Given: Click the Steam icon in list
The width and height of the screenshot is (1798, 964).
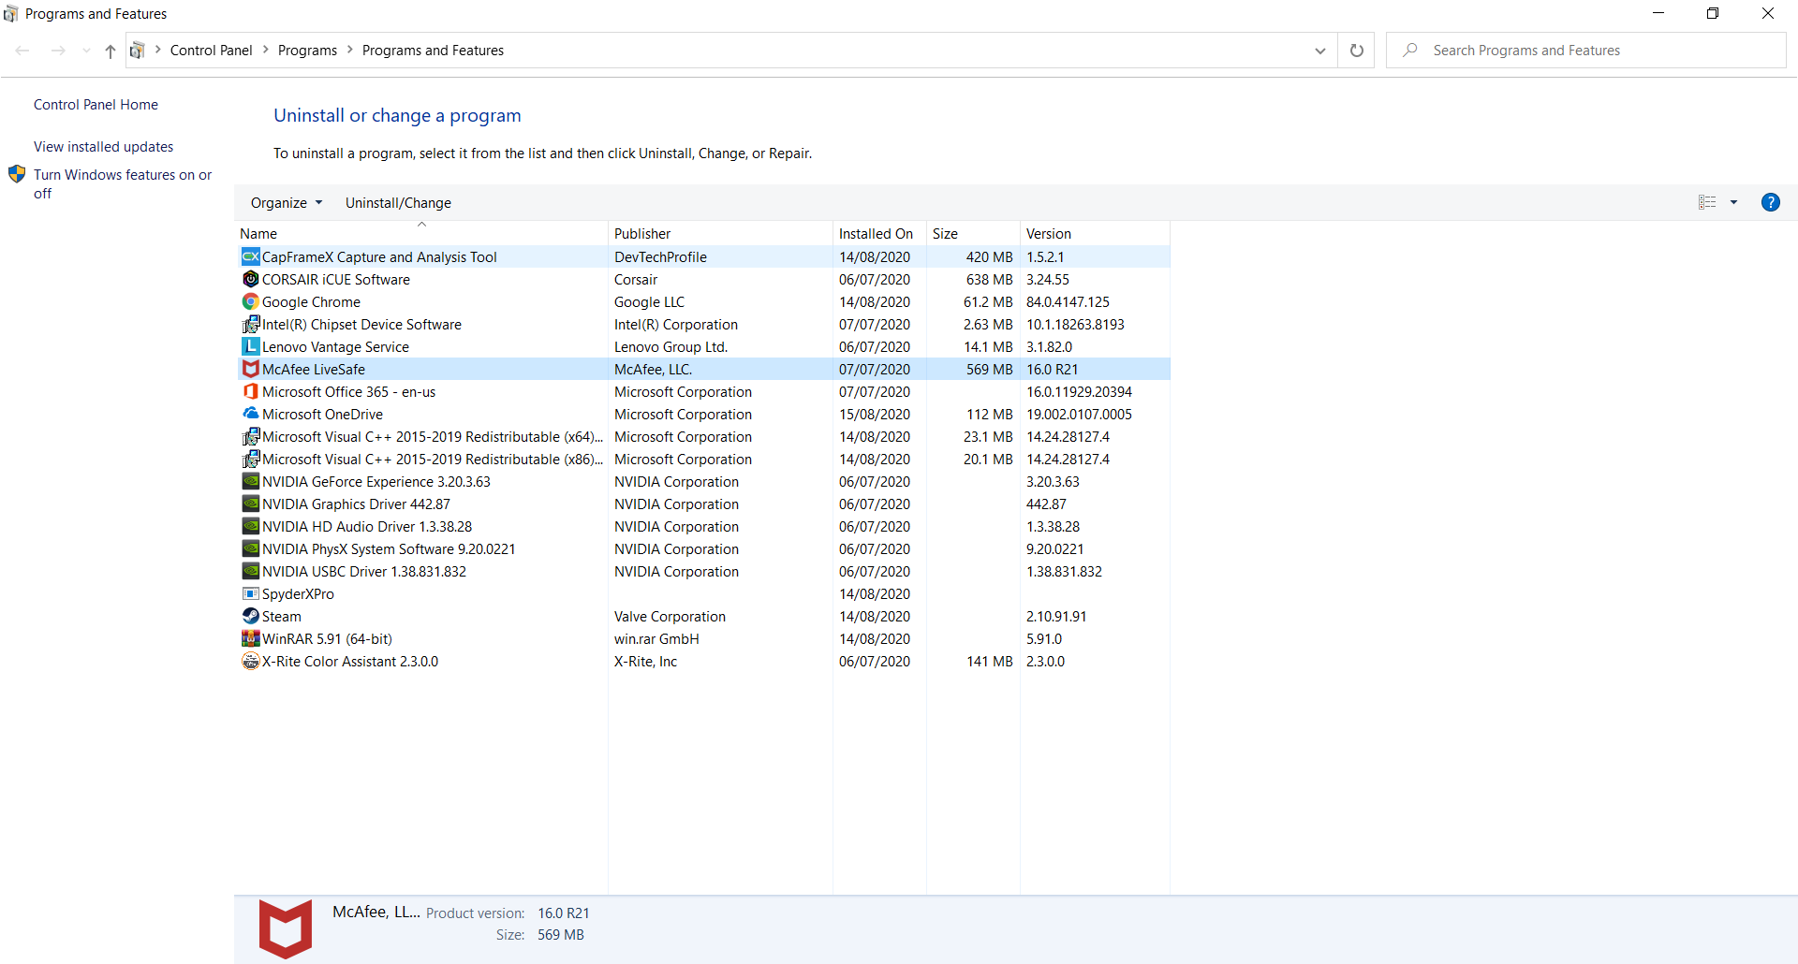Looking at the screenshot, I should coord(250,616).
